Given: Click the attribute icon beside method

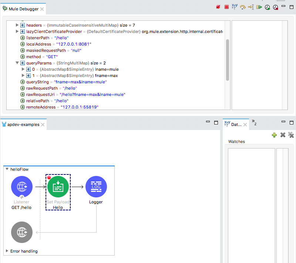Looking at the screenshot, I should [x=23, y=57].
